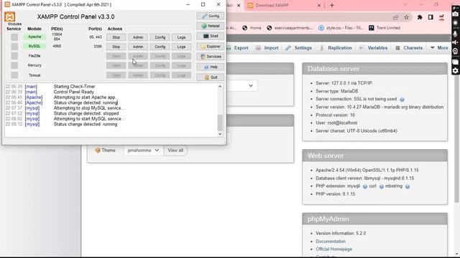Open Settings tab in phpMyAdmin
Image resolution: width=460 pixels, height=258 pixels.
(x=299, y=48)
